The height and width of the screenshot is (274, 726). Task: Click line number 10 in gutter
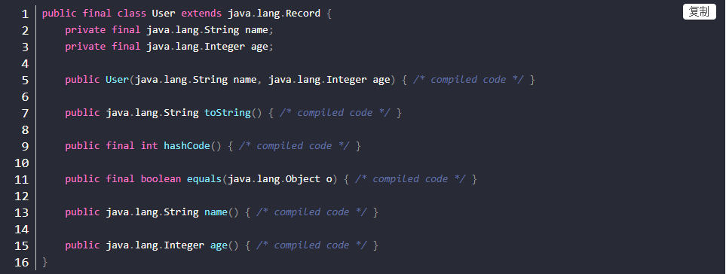click(x=21, y=163)
